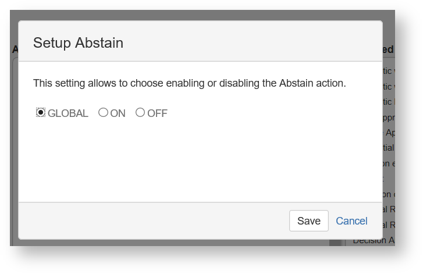Select the GLOBAL radio button
Viewport: 423px width, 274px height.
(x=41, y=113)
